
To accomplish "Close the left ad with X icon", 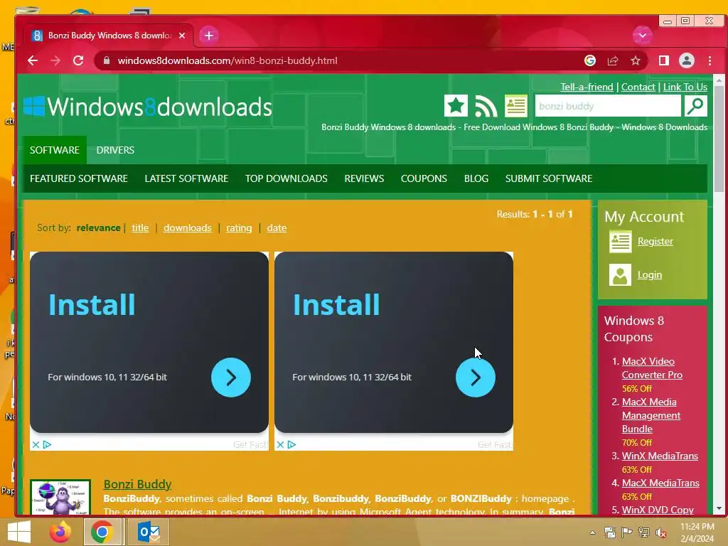I will tap(36, 445).
